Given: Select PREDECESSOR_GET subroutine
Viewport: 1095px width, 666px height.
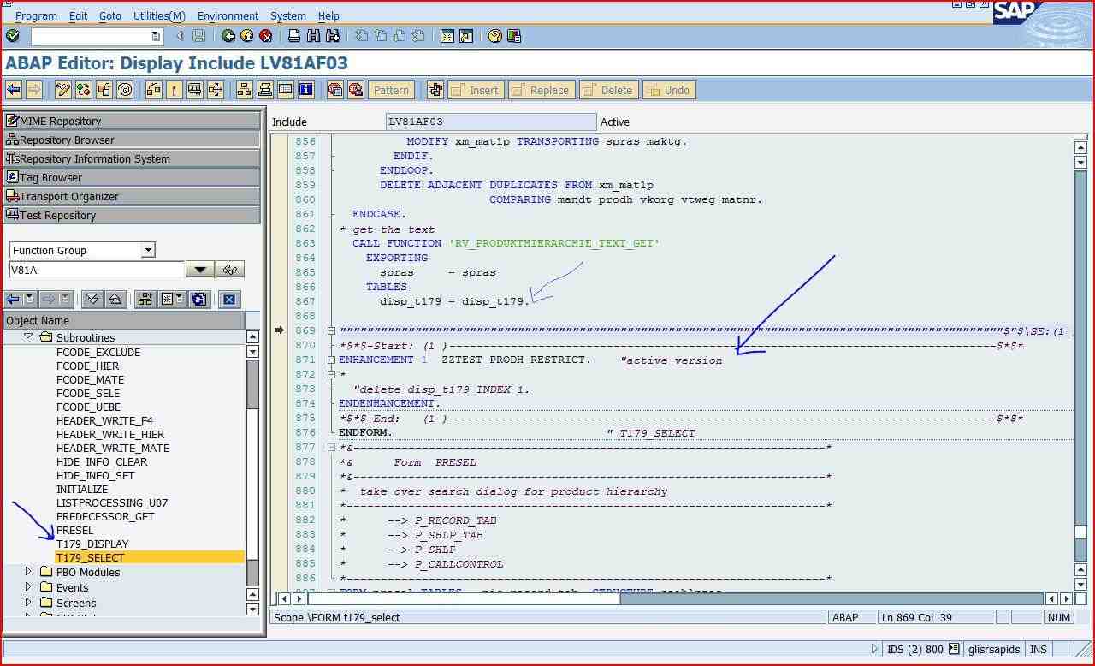Looking at the screenshot, I should pos(105,516).
